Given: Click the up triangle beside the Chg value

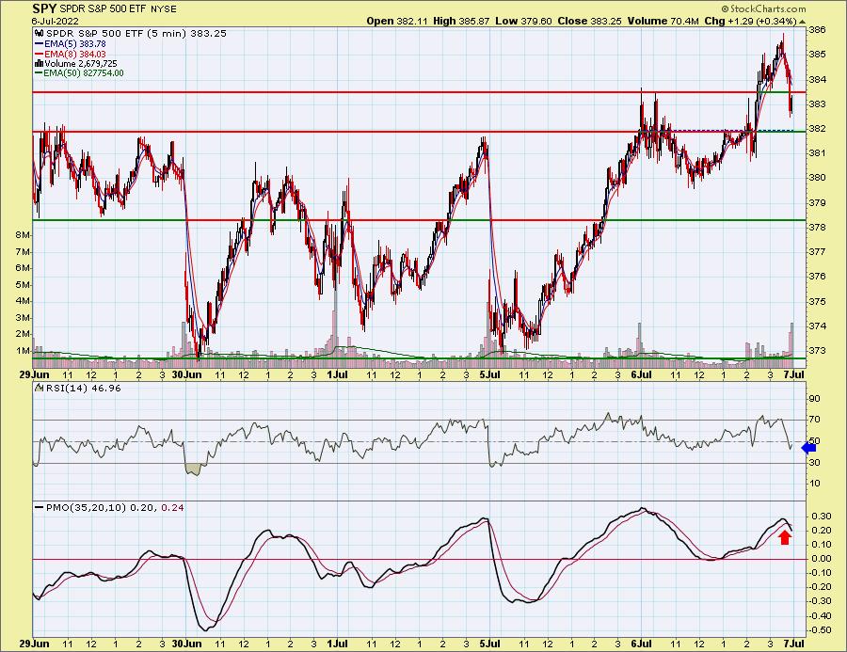Looking at the screenshot, I should [x=802, y=22].
